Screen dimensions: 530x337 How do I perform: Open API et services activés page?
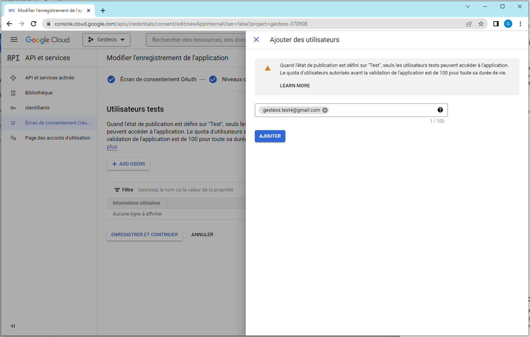49,78
